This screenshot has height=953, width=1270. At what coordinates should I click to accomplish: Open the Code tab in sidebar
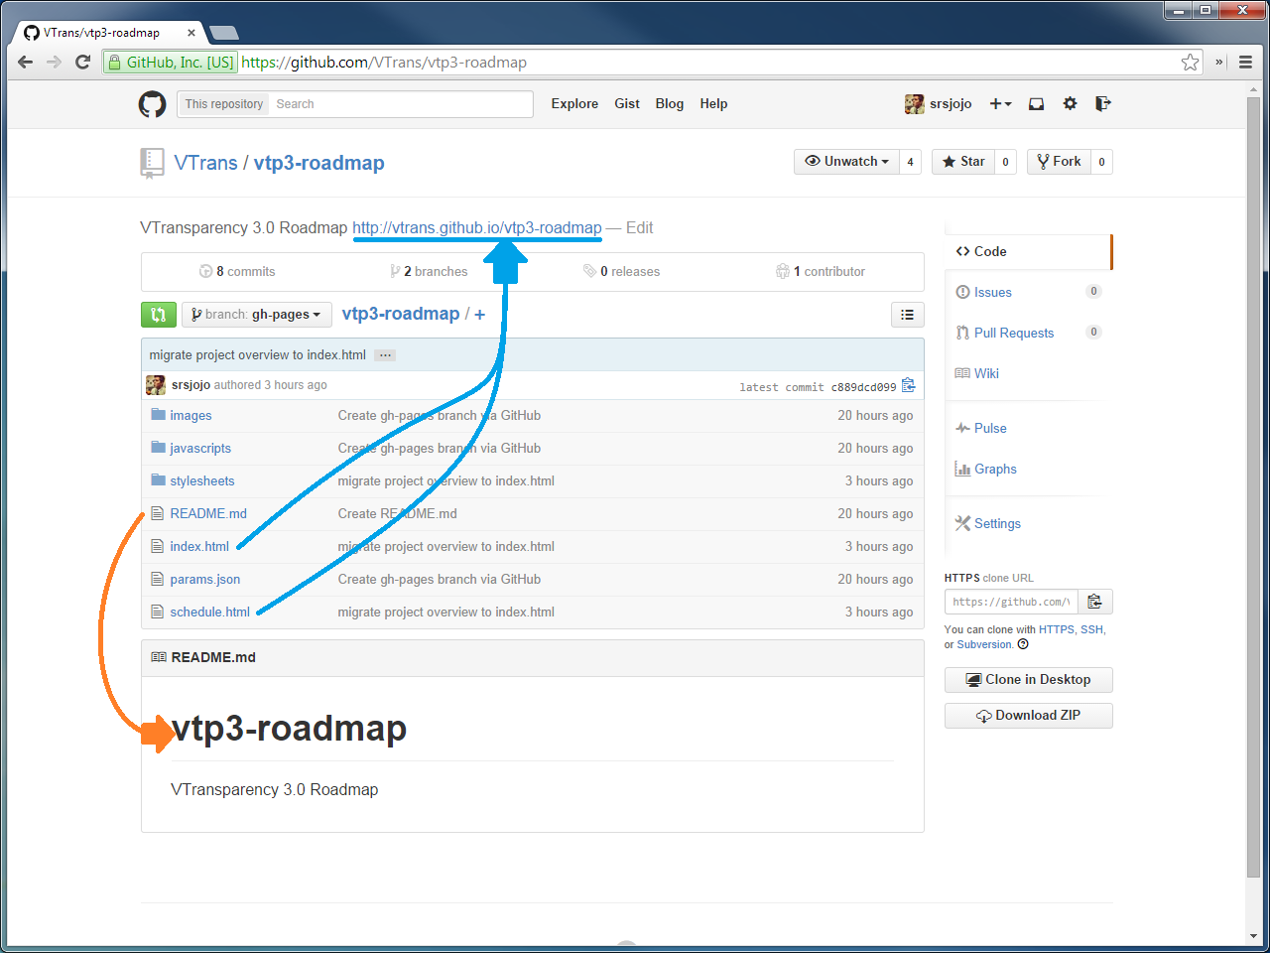tap(1029, 252)
